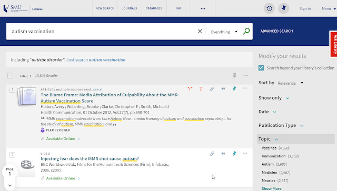Open JOURNALS navigation item
Screen dimensions: 337x191
130,8
